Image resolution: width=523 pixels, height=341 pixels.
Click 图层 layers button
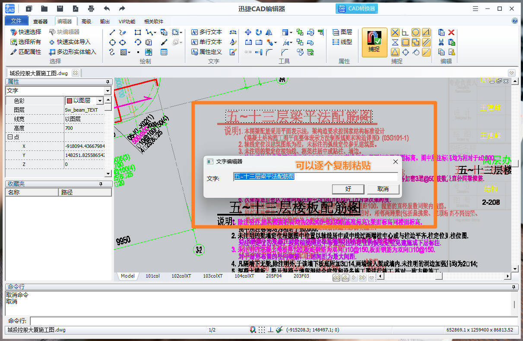tap(342, 32)
